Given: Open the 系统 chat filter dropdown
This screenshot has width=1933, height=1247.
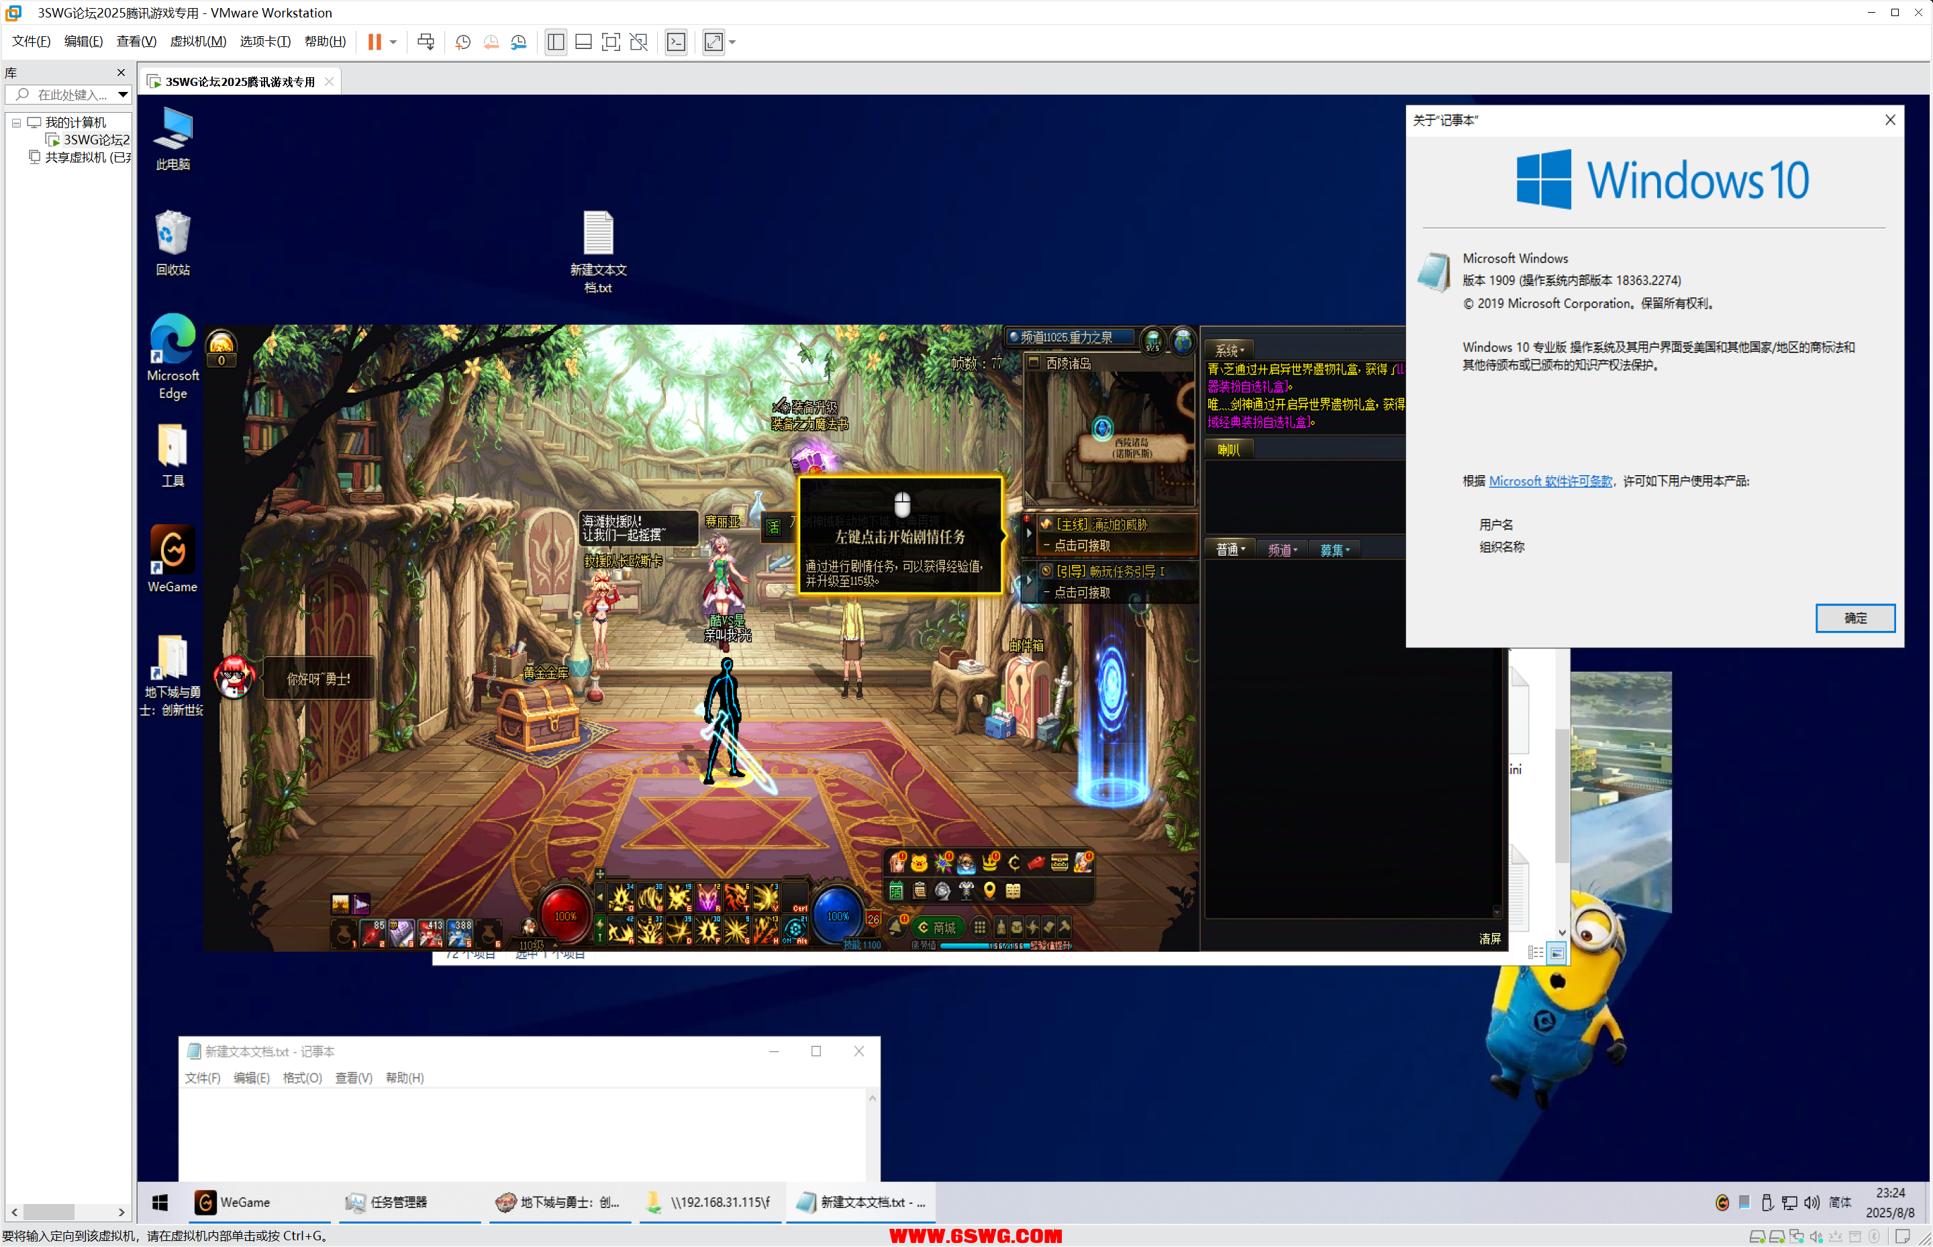Looking at the screenshot, I should point(1230,350).
